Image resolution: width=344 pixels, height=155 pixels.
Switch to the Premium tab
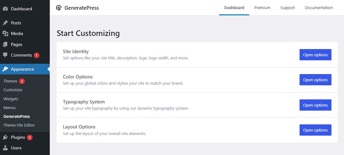point(262,8)
